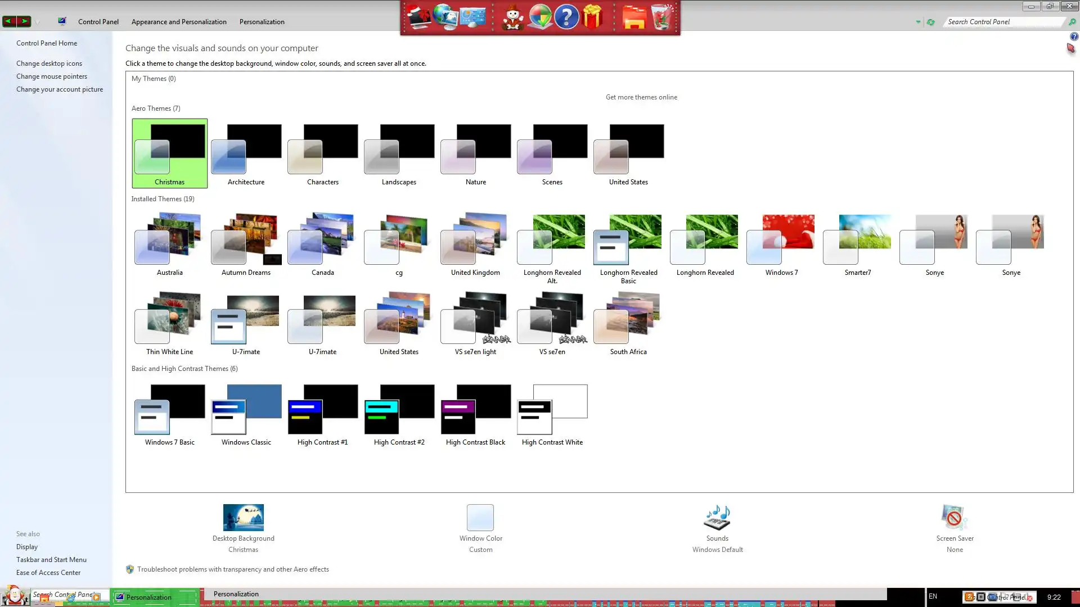Click the Appearance and Personalization breadcrumb
Viewport: 1080px width, 607px height.
[179, 22]
